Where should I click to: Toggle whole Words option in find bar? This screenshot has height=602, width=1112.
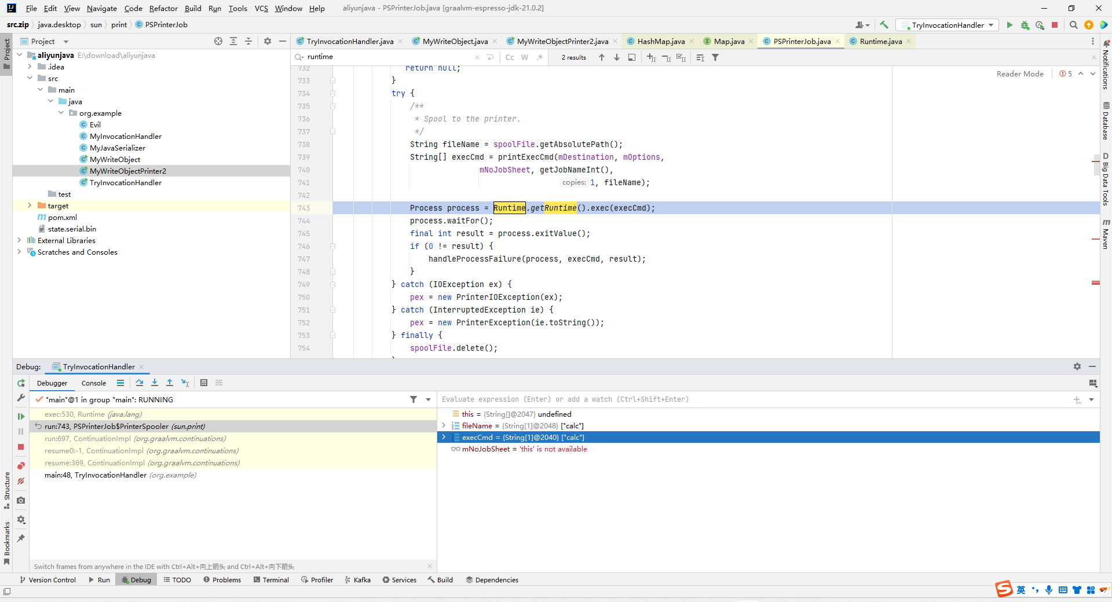(x=525, y=57)
